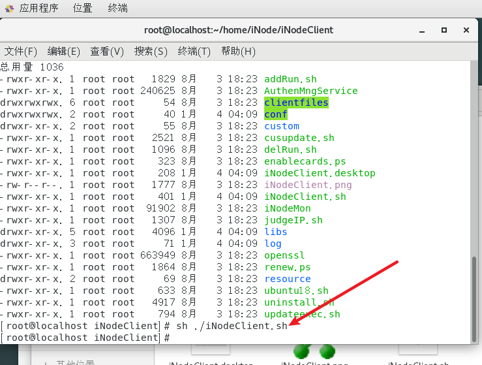Screen dimensions: 482x365
Task: Click the custom directory name
Action: point(282,126)
